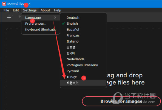
Task: Open the About menu
Action: (45, 10)
